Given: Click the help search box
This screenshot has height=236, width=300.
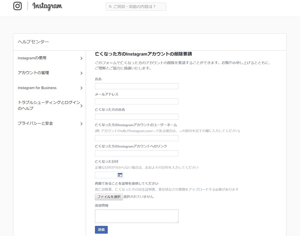Looking at the screenshot, I should [136, 7].
